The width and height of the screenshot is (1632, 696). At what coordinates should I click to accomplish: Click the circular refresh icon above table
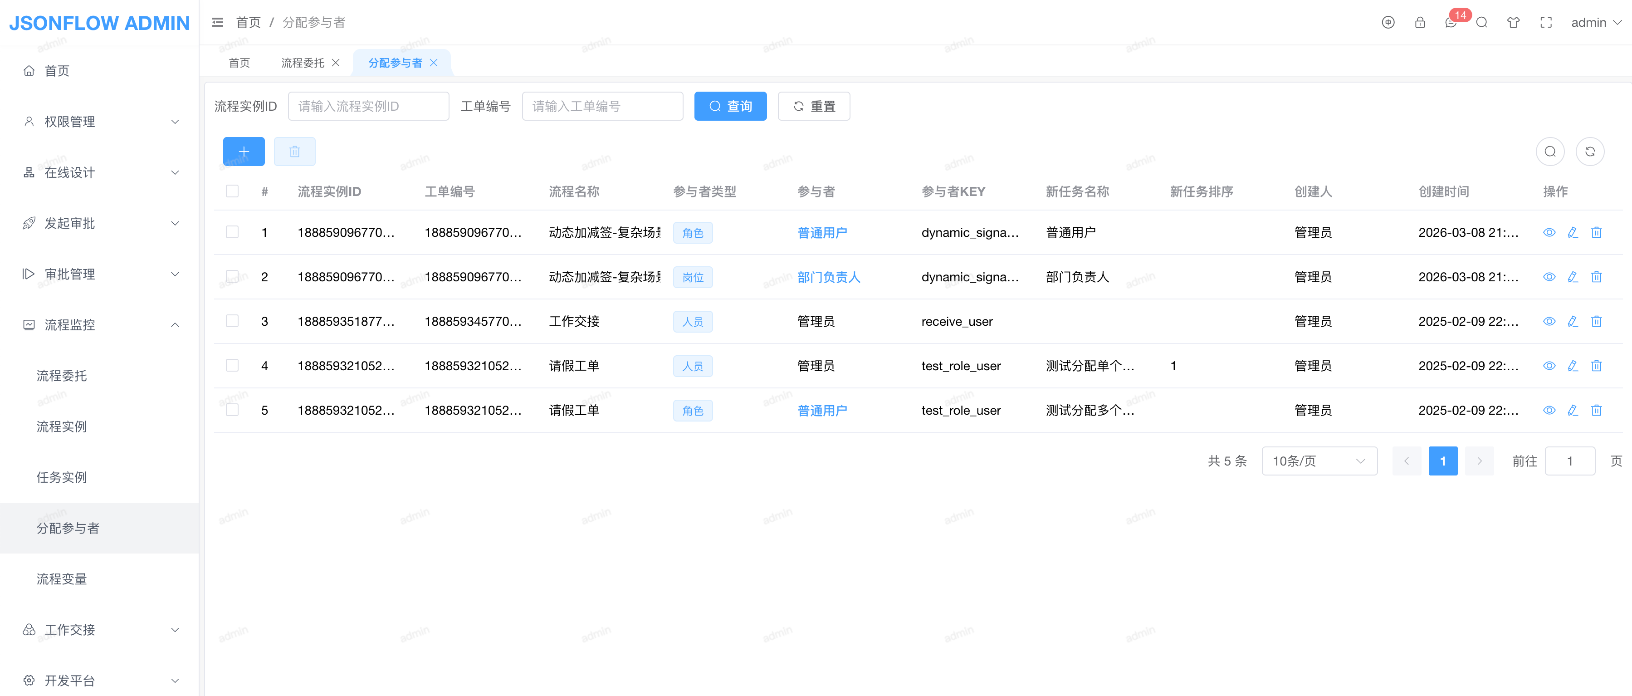point(1589,152)
